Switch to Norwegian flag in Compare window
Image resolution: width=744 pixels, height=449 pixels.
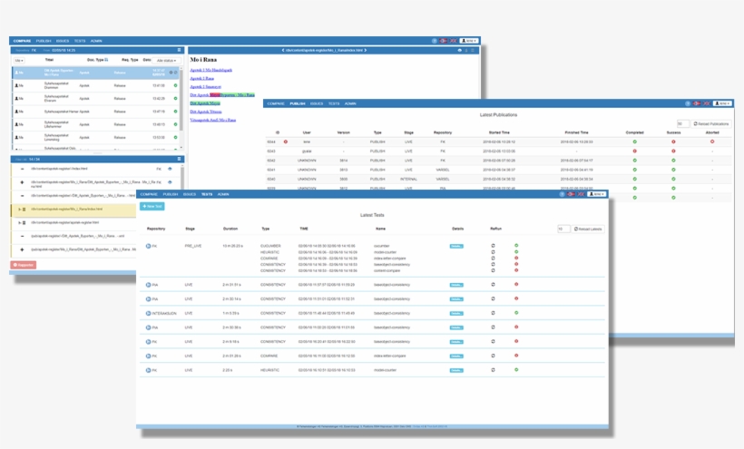click(x=443, y=41)
